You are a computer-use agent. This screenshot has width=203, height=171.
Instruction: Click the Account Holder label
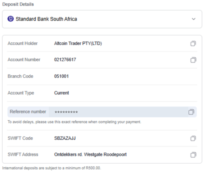pyautogui.click(x=22, y=43)
